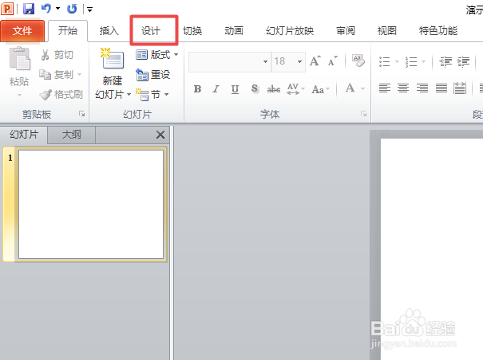The width and height of the screenshot is (483, 360).
Task: Open the File (文件) tab
Action: (22, 30)
